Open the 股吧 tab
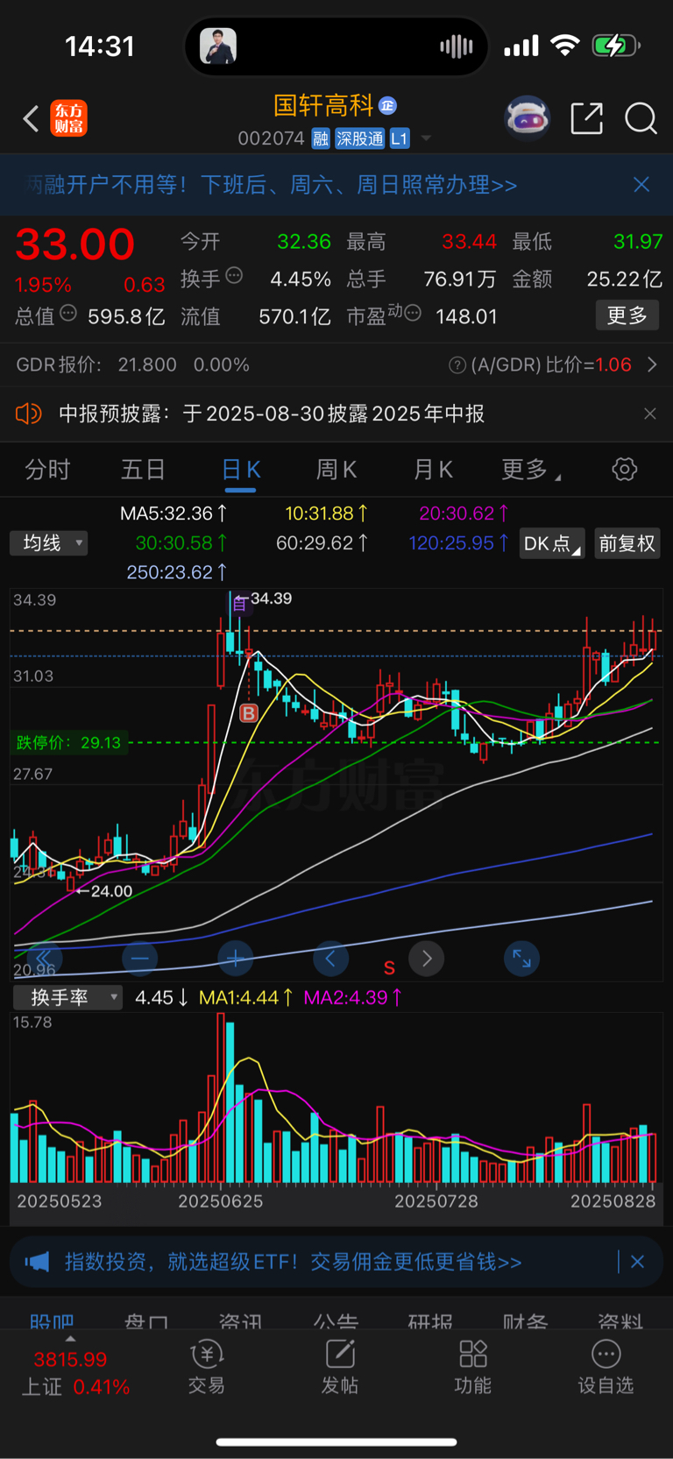The image size is (673, 1459). tap(52, 1320)
